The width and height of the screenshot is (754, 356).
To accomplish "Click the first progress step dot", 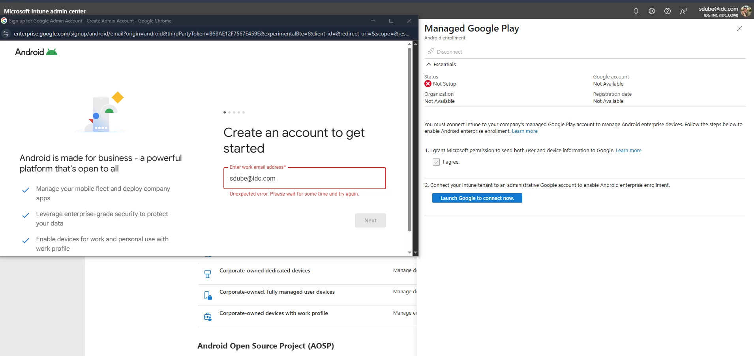I will pos(225,112).
